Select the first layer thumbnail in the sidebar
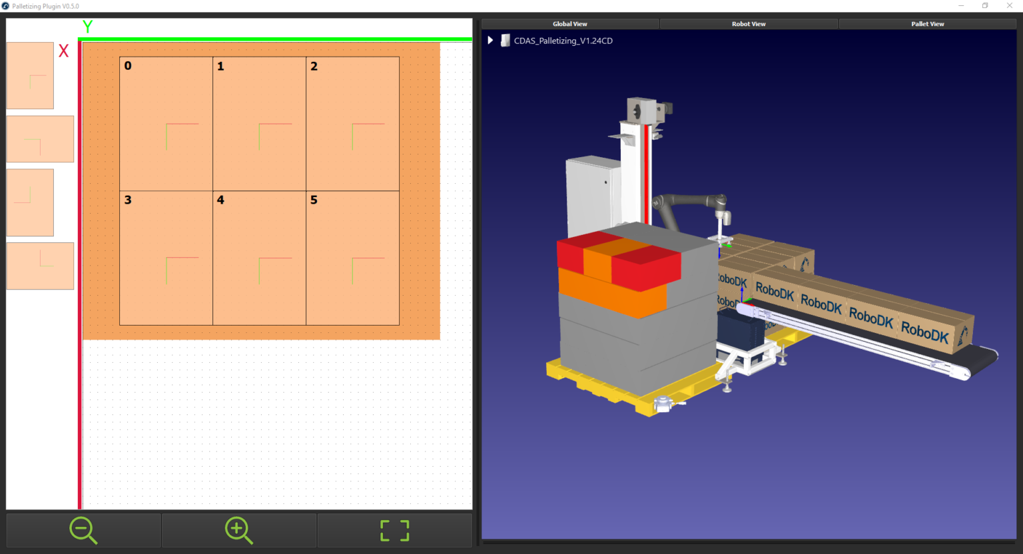Viewport: 1023px width, 554px height. (30, 75)
